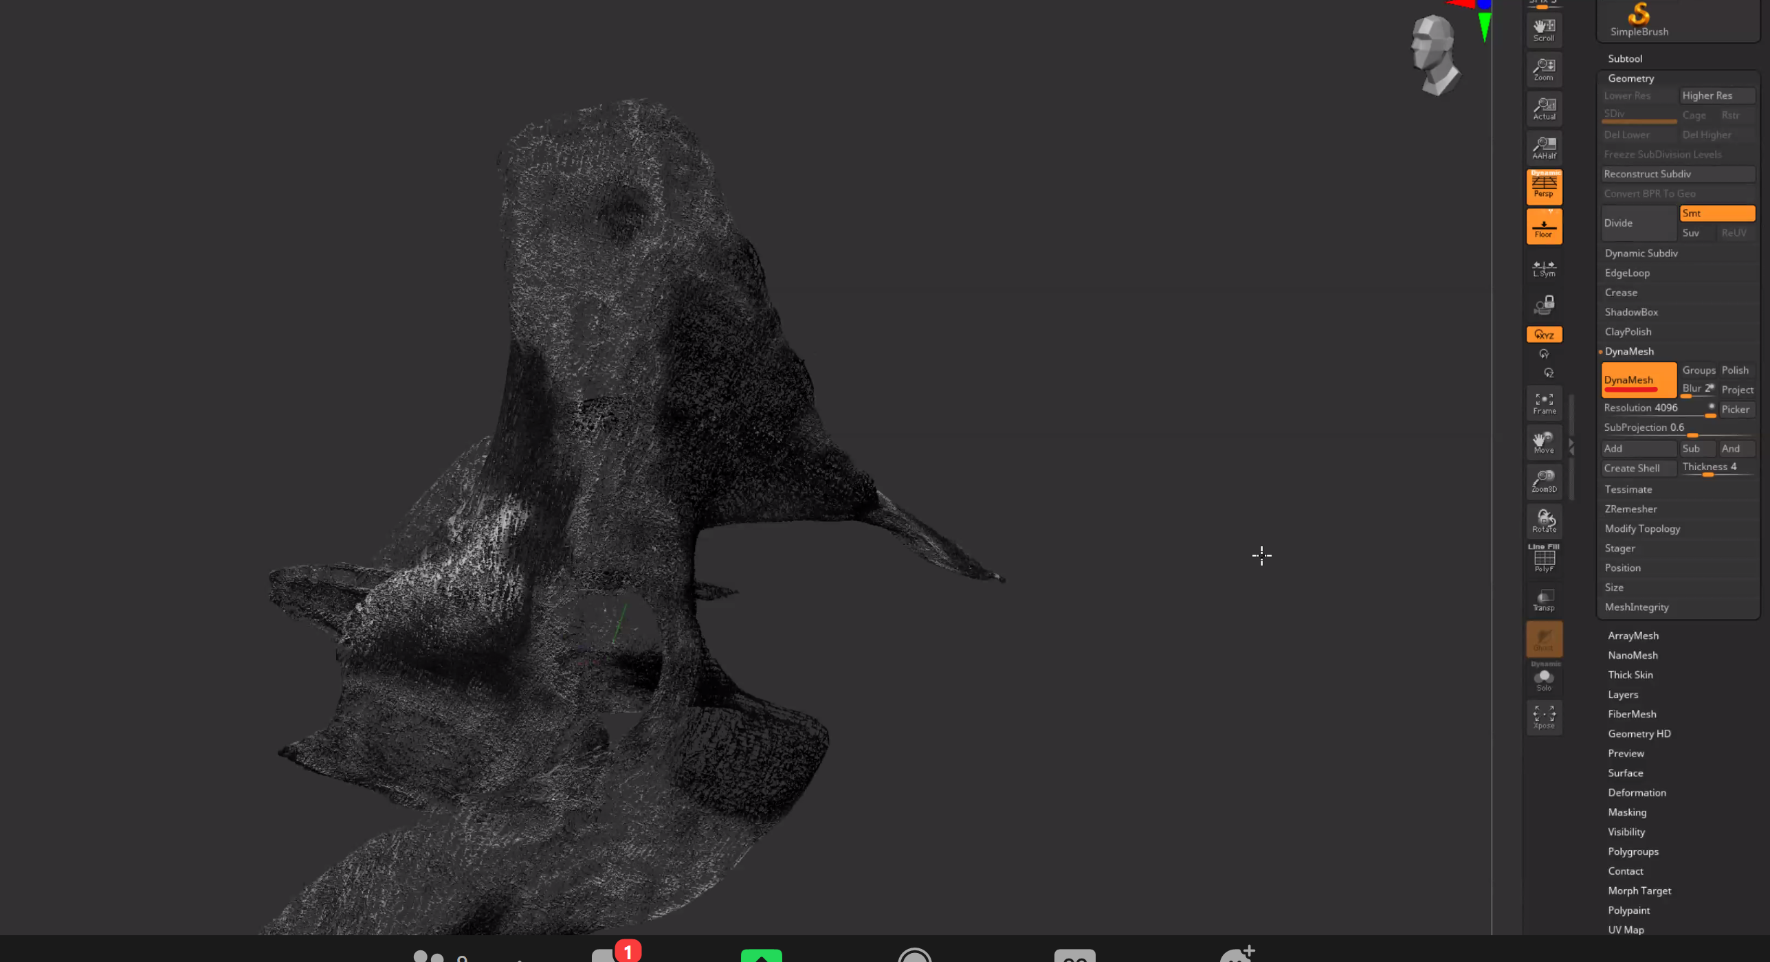1770x962 pixels.
Task: Click DynaMesh Sub button
Action: tap(1698, 449)
